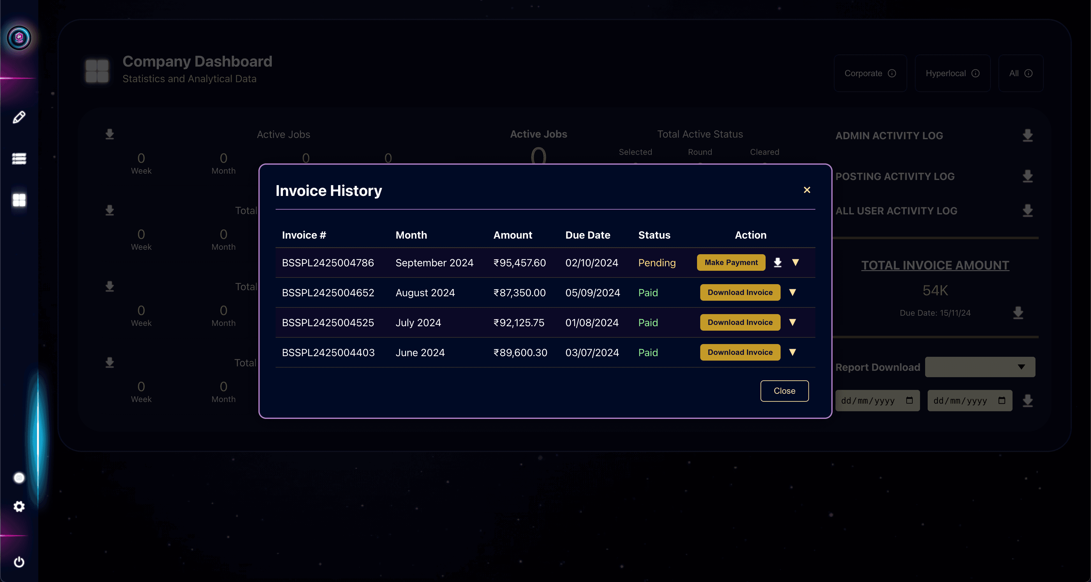Download Invoice for July 2024
Image resolution: width=1091 pixels, height=582 pixels.
click(740, 322)
